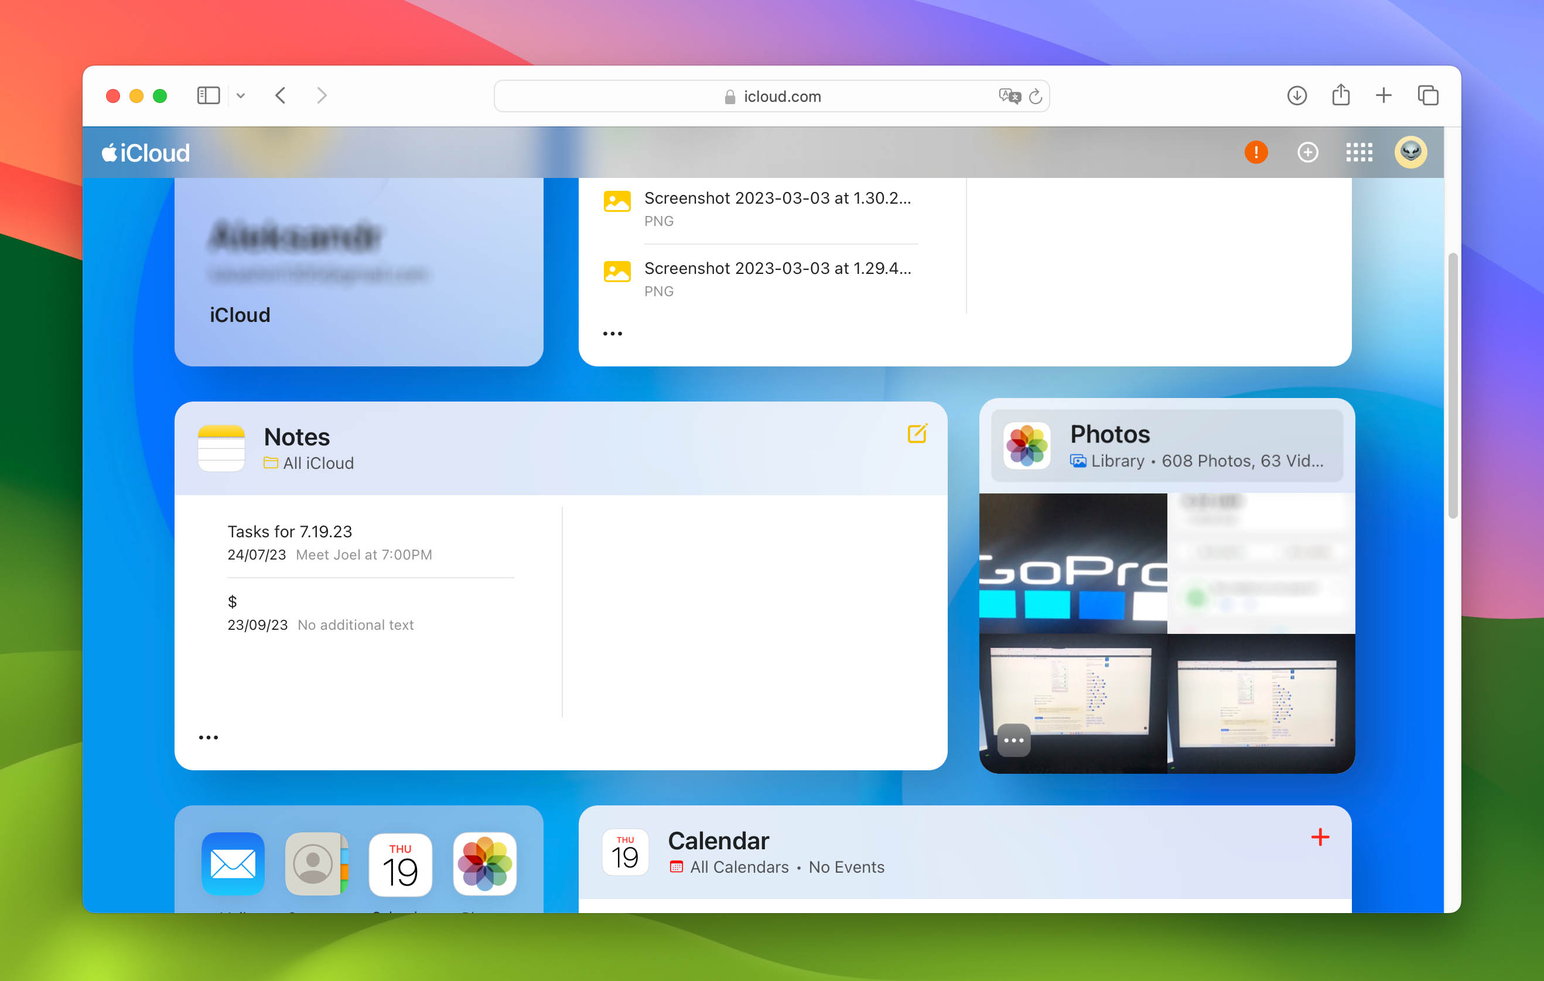Click the Library 608 Photos subtitle
This screenshot has width=1544, height=981.
(1197, 461)
